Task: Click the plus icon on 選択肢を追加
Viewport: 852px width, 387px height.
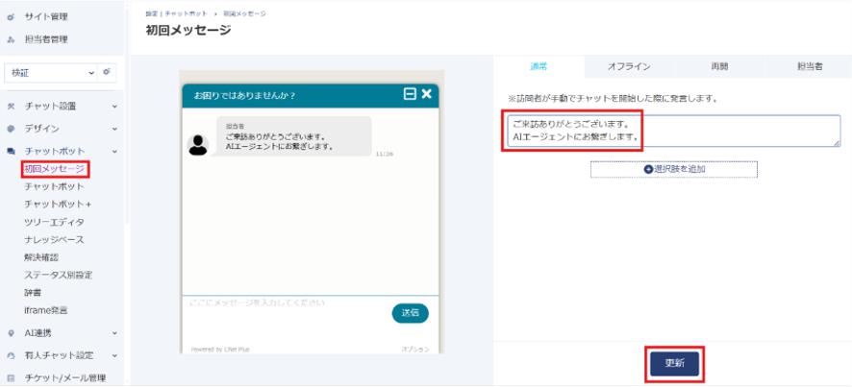Action: tap(648, 169)
